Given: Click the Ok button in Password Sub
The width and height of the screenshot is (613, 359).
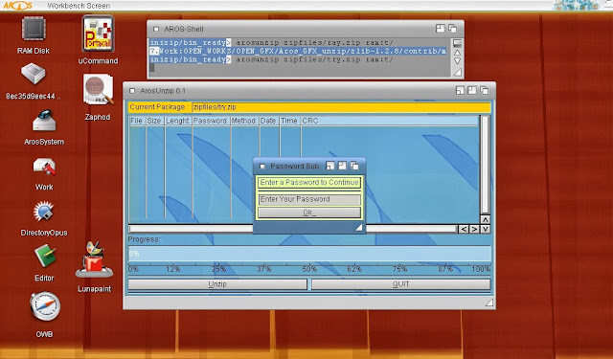Looking at the screenshot, I should click(x=309, y=213).
